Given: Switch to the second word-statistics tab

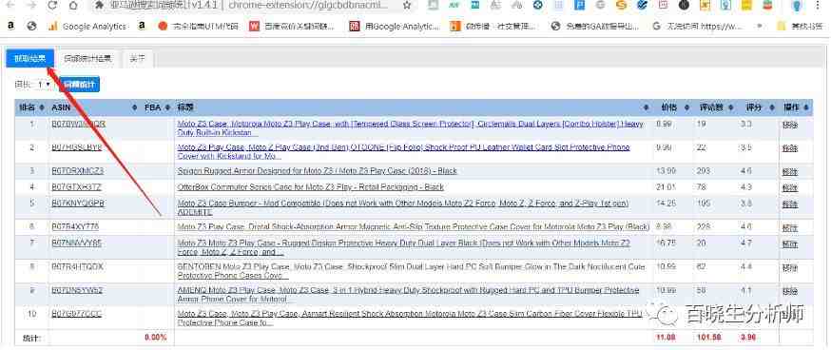Looking at the screenshot, I should pyautogui.click(x=88, y=59).
